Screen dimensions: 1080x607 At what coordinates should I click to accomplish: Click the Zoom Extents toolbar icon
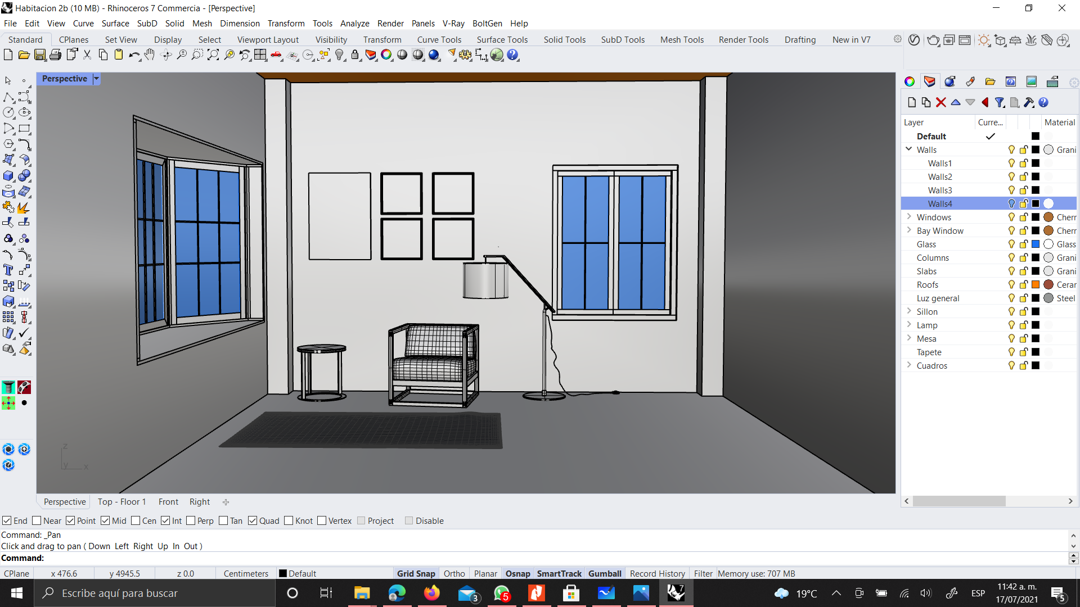pos(213,55)
